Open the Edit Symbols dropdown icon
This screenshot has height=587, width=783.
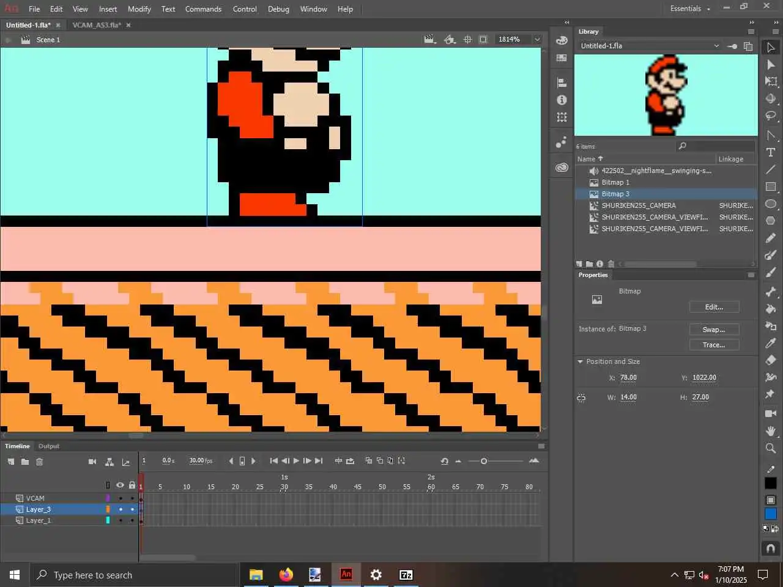450,39
